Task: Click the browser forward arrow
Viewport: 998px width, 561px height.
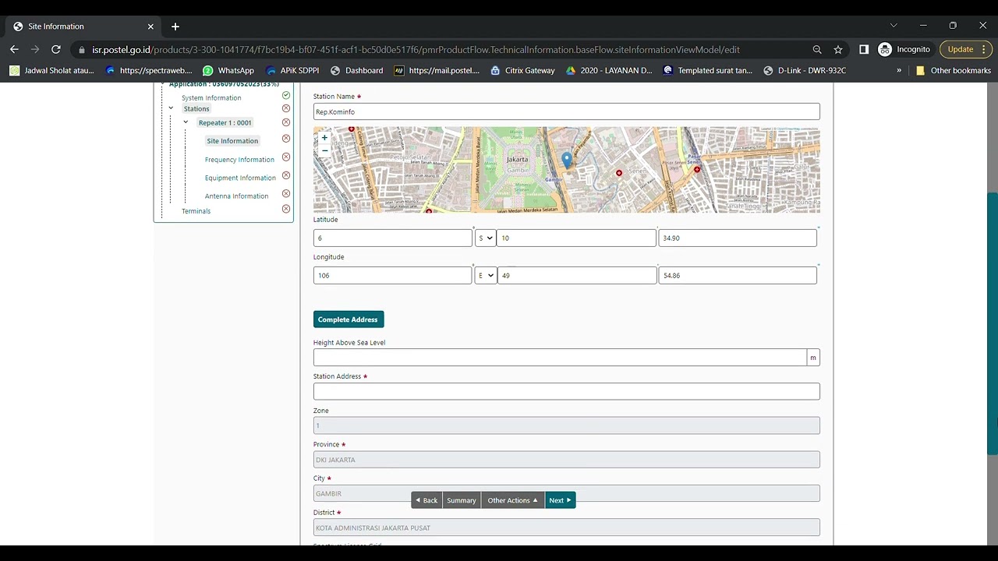Action: click(35, 49)
